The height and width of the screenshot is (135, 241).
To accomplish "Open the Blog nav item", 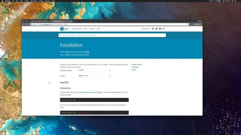I will tap(98, 29).
